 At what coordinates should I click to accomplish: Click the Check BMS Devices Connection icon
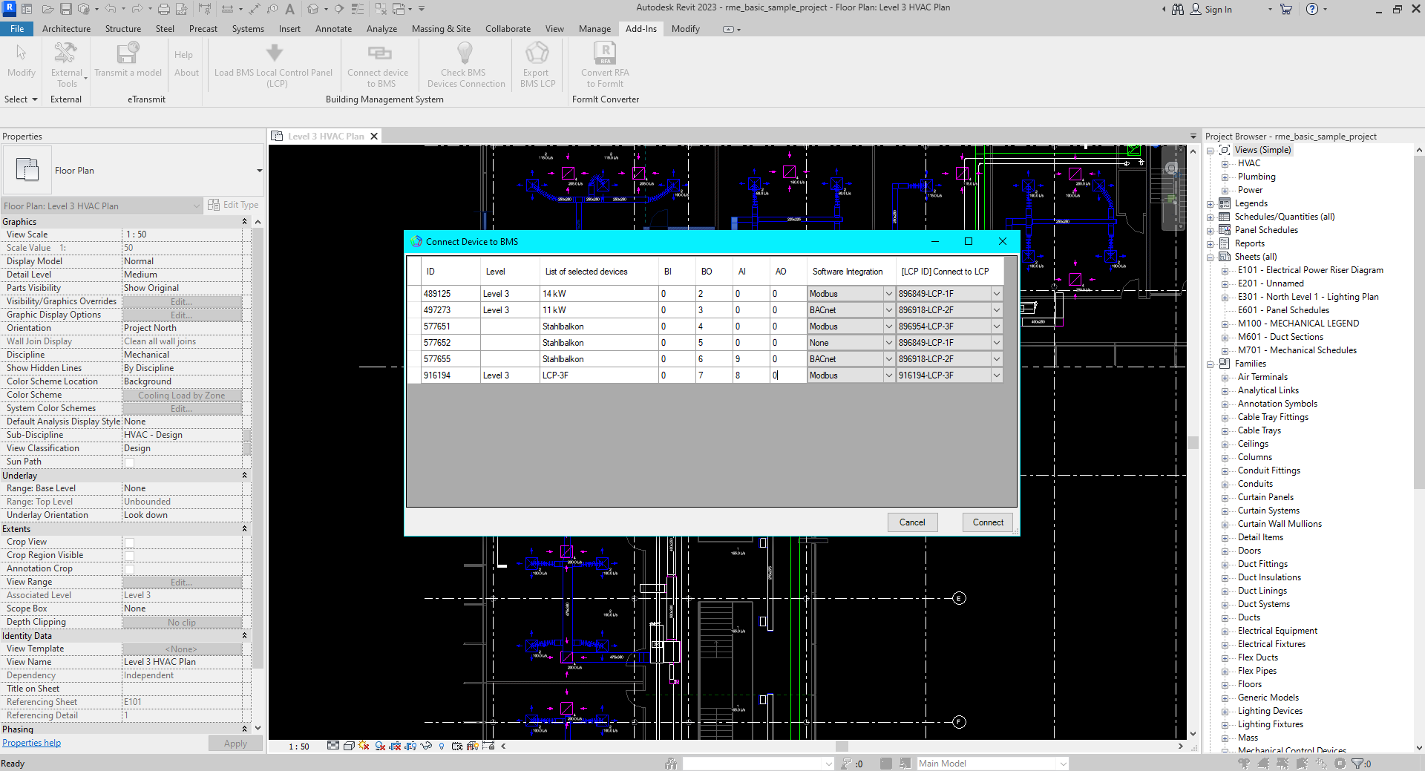465,53
